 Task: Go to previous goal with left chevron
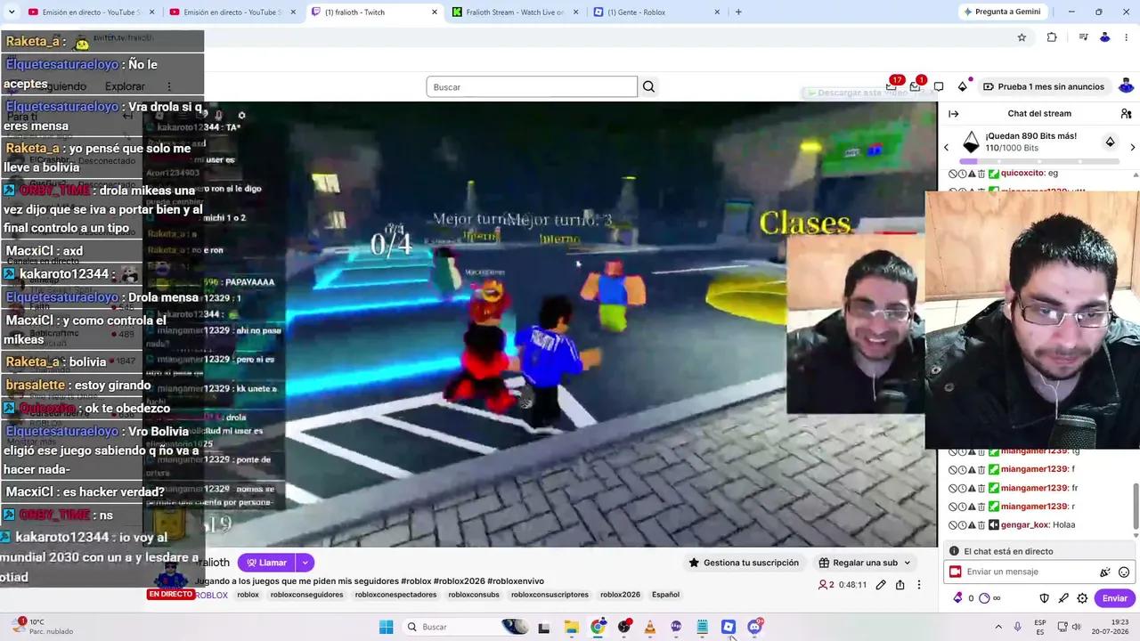[x=947, y=147]
